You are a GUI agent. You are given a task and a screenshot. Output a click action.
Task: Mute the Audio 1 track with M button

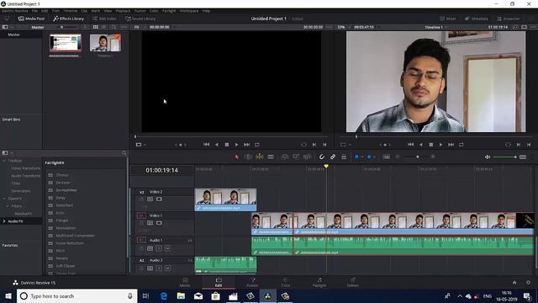tap(167, 248)
